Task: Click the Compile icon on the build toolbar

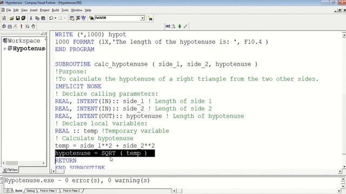Action: pos(4,26)
